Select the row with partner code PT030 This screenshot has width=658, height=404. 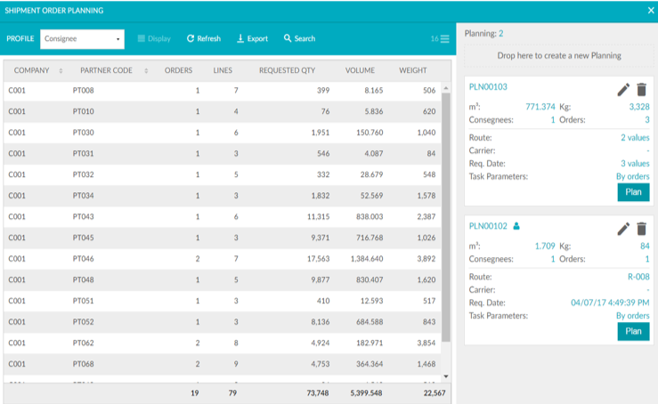(223, 133)
